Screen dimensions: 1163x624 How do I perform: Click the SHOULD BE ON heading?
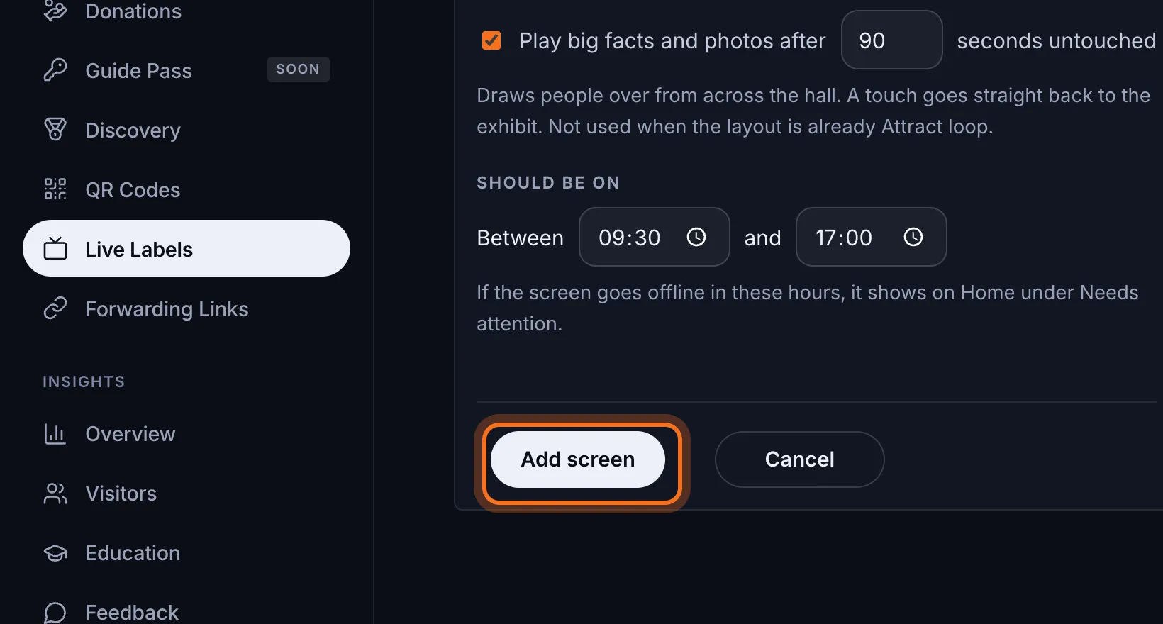[x=548, y=183]
